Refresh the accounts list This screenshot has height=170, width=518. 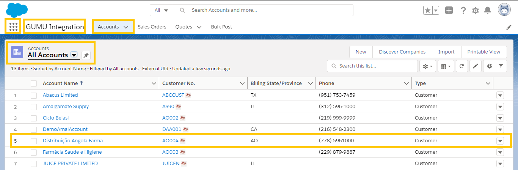[x=461, y=66]
